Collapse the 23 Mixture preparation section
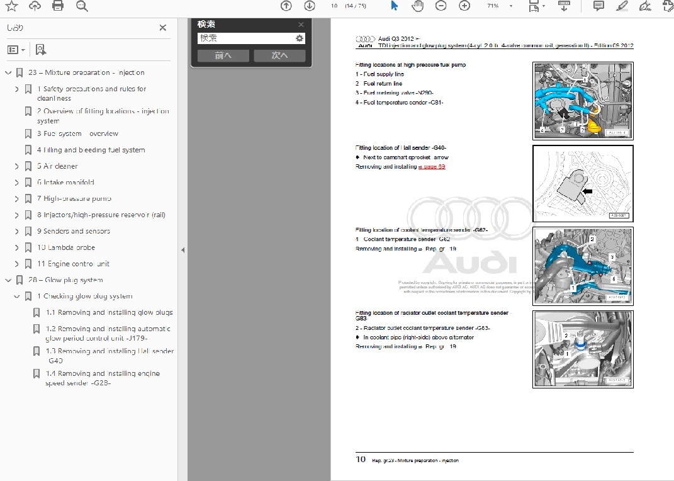The image size is (674, 481). tap(8, 72)
